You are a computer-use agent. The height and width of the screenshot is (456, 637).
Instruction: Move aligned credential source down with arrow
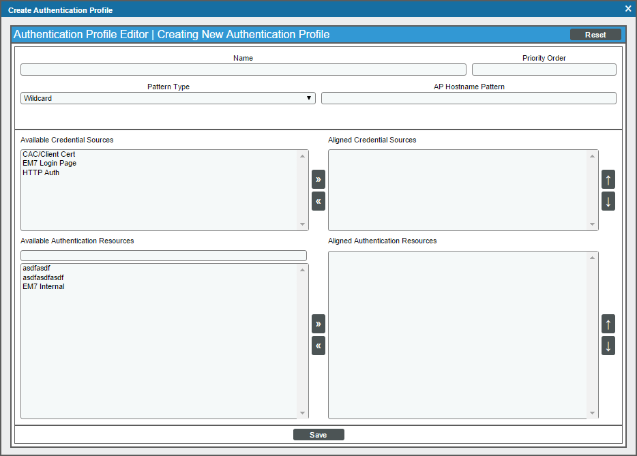point(608,201)
